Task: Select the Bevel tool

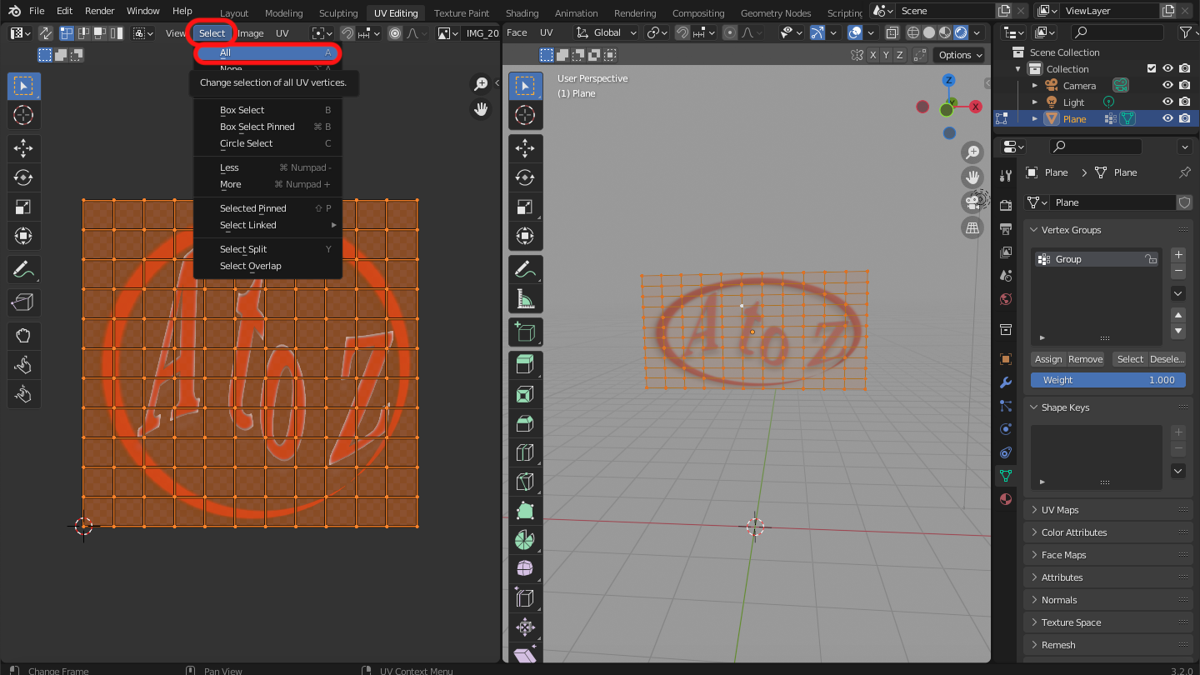Action: (x=525, y=423)
